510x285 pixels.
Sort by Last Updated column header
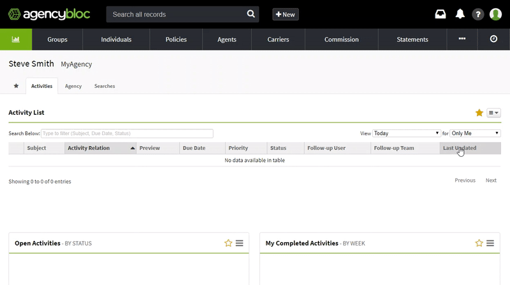tap(470, 148)
